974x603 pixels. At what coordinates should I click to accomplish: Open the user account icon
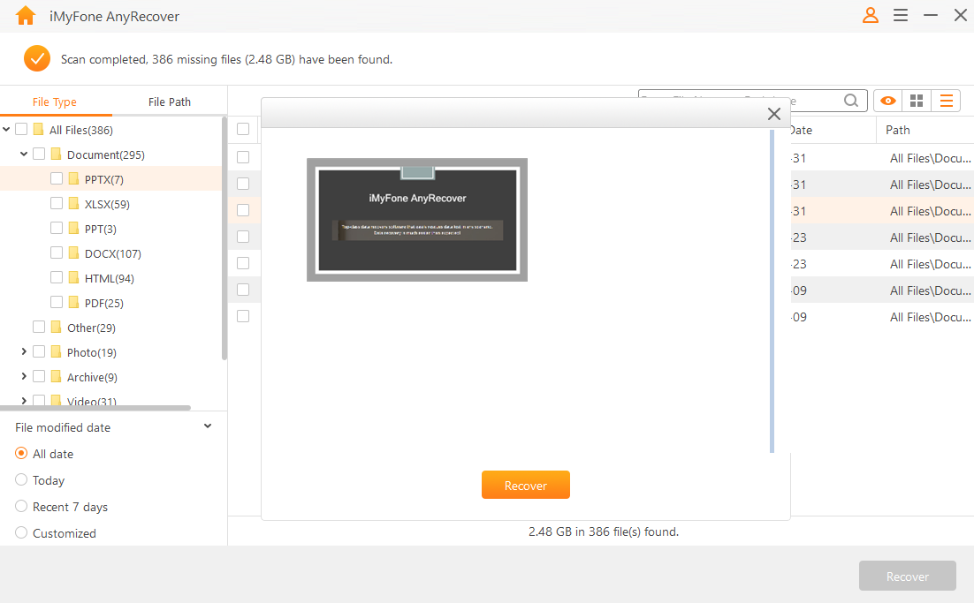click(870, 16)
